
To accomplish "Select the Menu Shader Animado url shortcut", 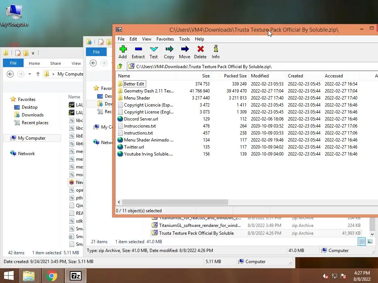I will [149, 140].
